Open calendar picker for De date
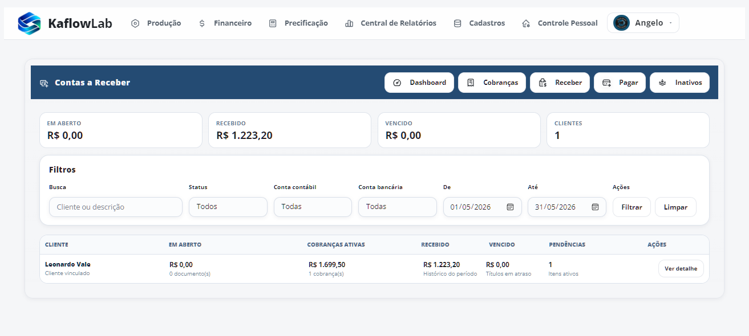 [x=510, y=207]
